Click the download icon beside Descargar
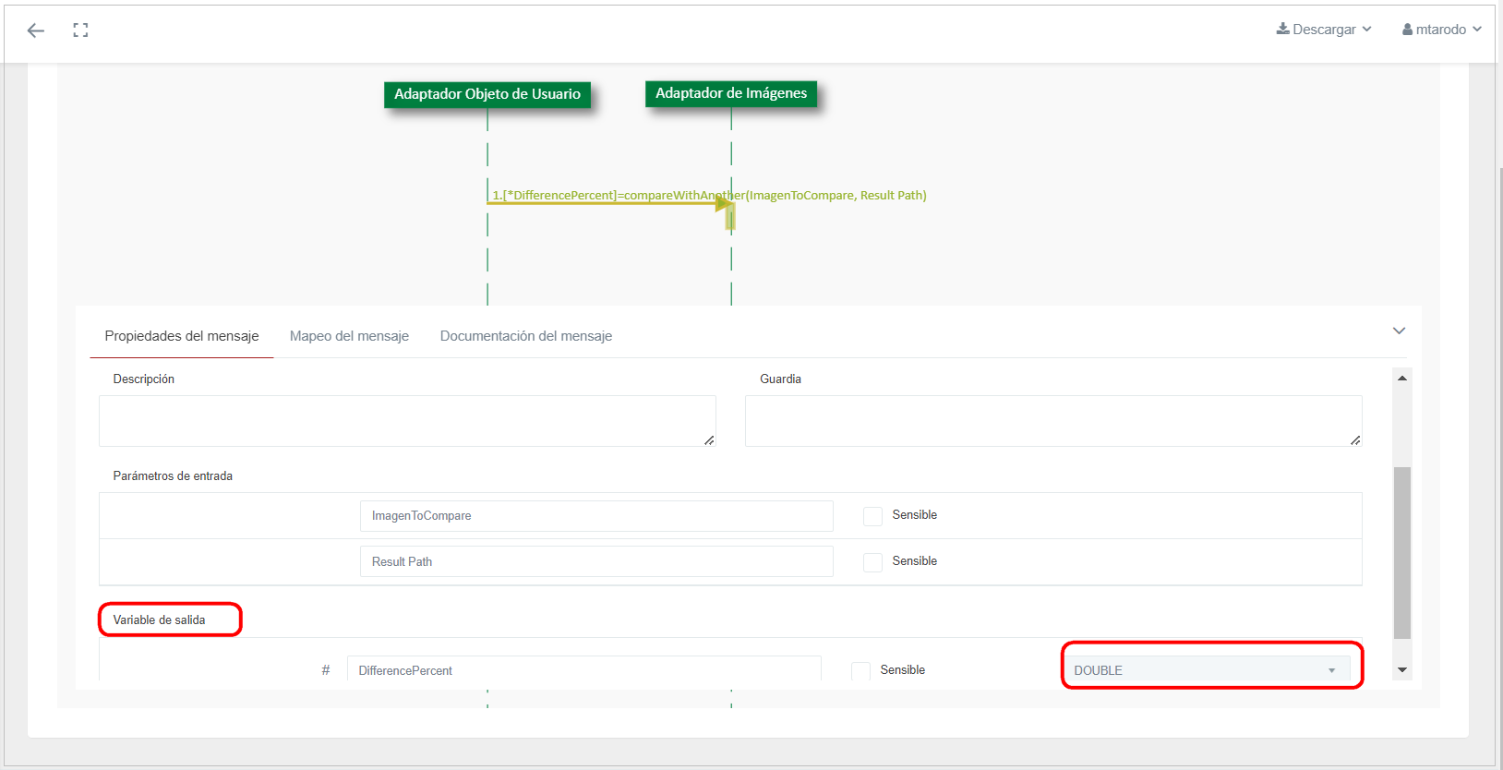 click(1282, 29)
